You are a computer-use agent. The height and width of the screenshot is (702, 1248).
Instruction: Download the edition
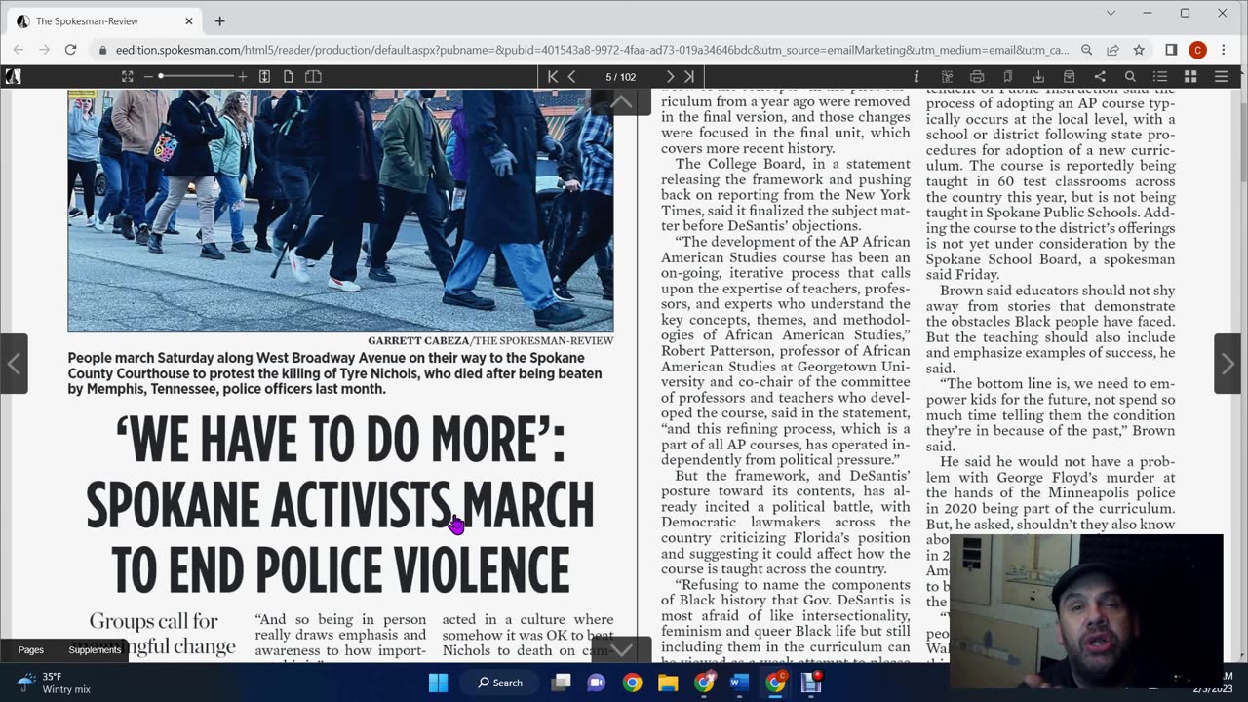1038,76
